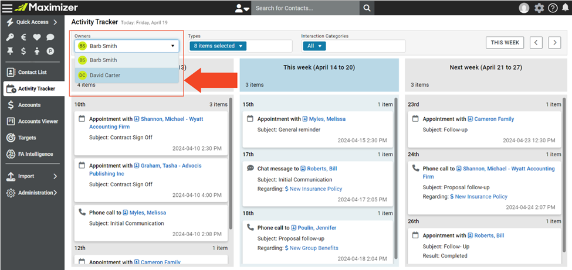Click the circled P quick access icon
572x270 pixels.
[50, 52]
